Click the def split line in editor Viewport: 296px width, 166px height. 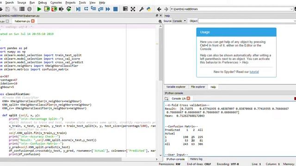tap(21, 115)
